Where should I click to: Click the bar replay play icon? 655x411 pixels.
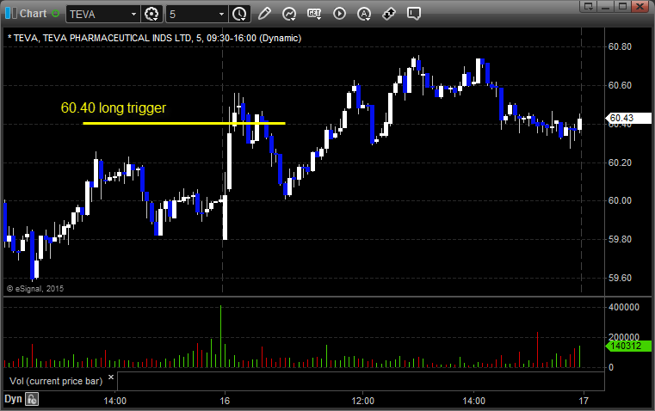[339, 14]
